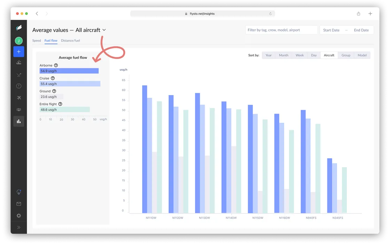Image resolution: width=390 pixels, height=248 pixels.
Task: Click the Start Date field
Action: [x=331, y=30]
